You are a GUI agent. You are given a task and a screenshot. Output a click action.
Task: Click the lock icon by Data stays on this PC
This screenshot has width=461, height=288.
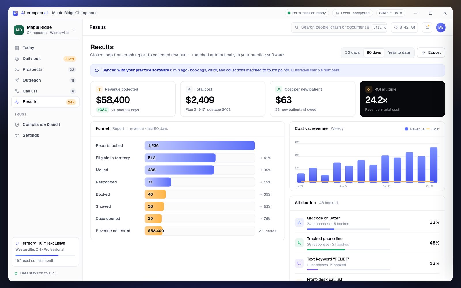[16, 273]
